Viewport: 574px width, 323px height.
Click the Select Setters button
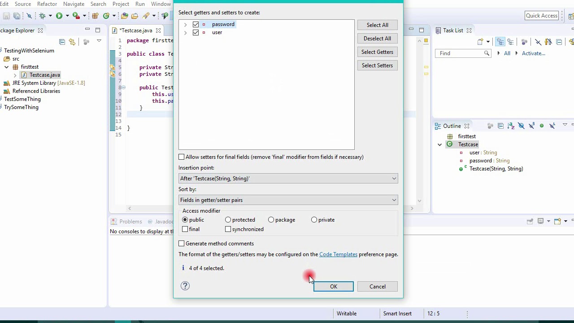378,65
